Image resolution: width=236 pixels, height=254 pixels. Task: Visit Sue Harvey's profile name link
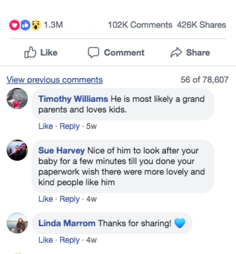pos(62,151)
